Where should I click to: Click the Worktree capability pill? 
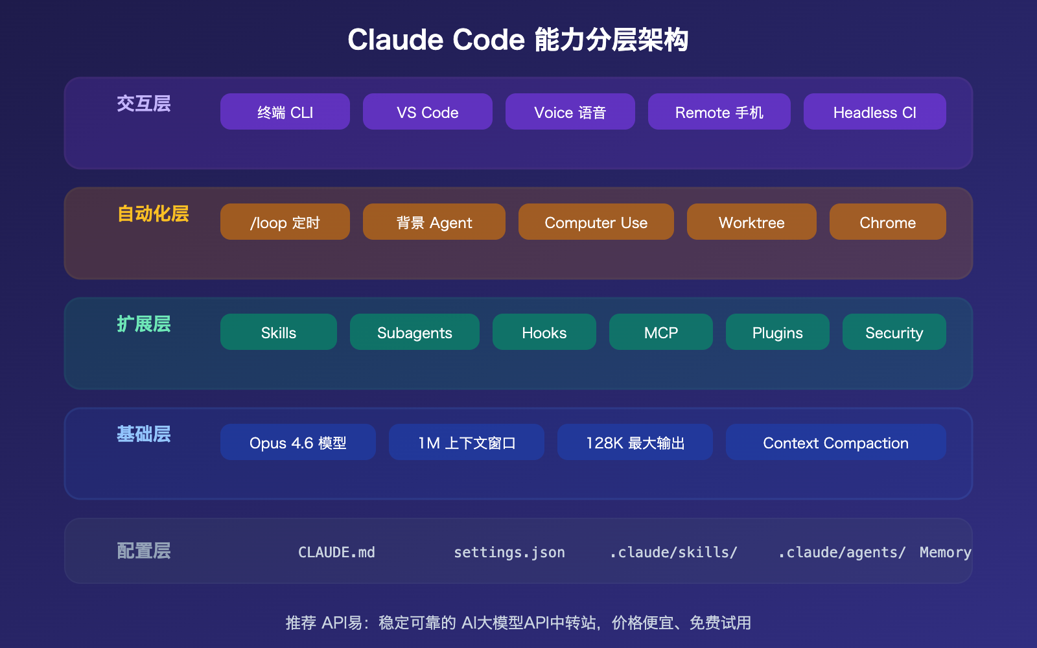point(751,222)
